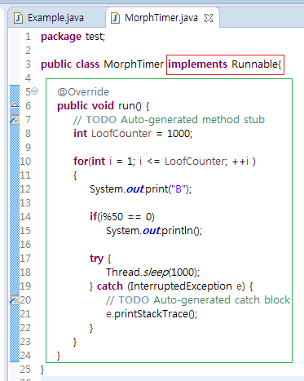Image resolution: width=304 pixels, height=381 pixels.
Task: Click the e.printStackTrace() statement
Action: (x=152, y=314)
